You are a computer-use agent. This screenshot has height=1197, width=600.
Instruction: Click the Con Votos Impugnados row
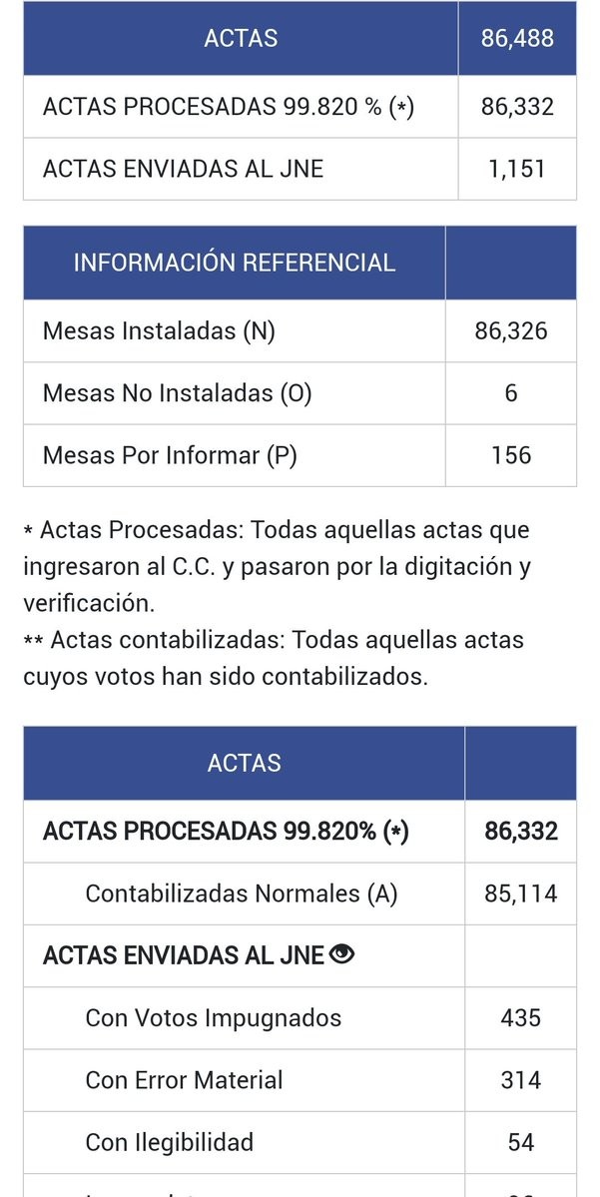(214, 1017)
